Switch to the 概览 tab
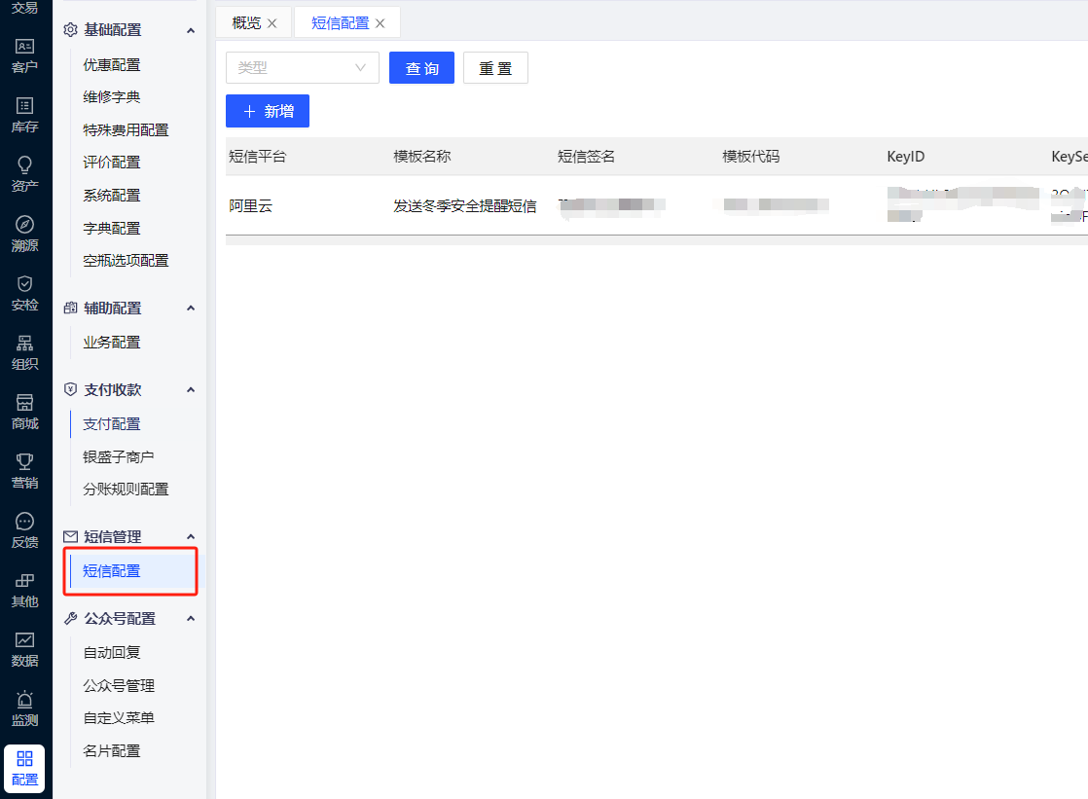This screenshot has width=1088, height=799. point(246,23)
